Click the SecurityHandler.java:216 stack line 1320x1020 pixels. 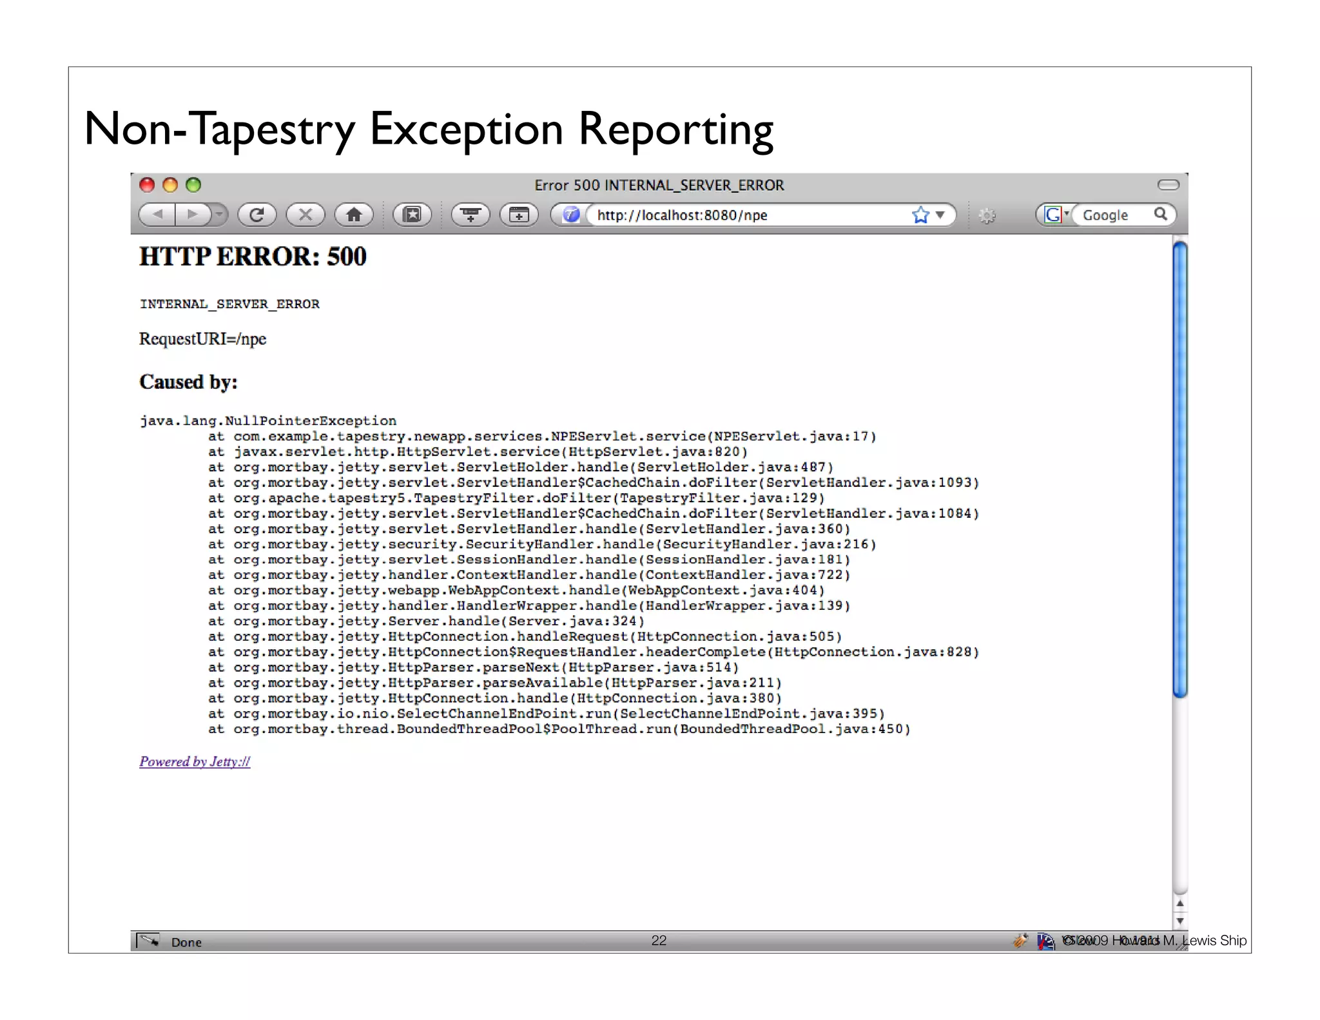pyautogui.click(x=542, y=544)
